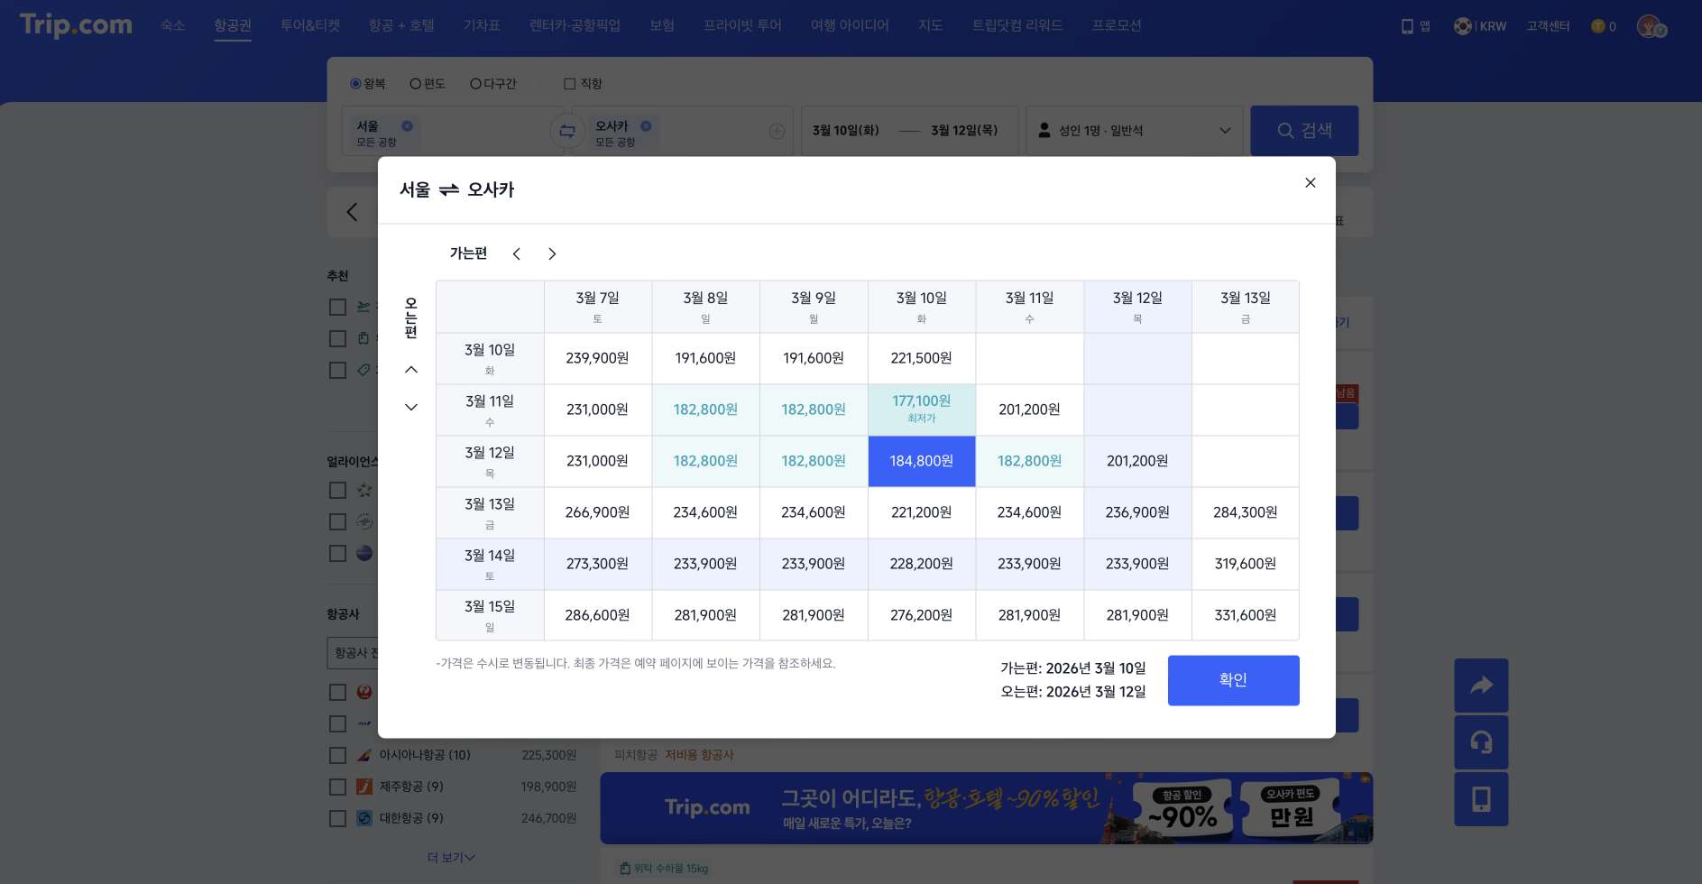Expand airlines with 더 보기
This screenshot has width=1702, height=884.
click(450, 857)
